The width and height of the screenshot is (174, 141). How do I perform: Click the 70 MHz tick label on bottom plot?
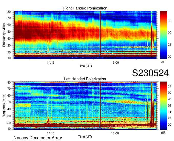pyautogui.click(x=9, y=88)
